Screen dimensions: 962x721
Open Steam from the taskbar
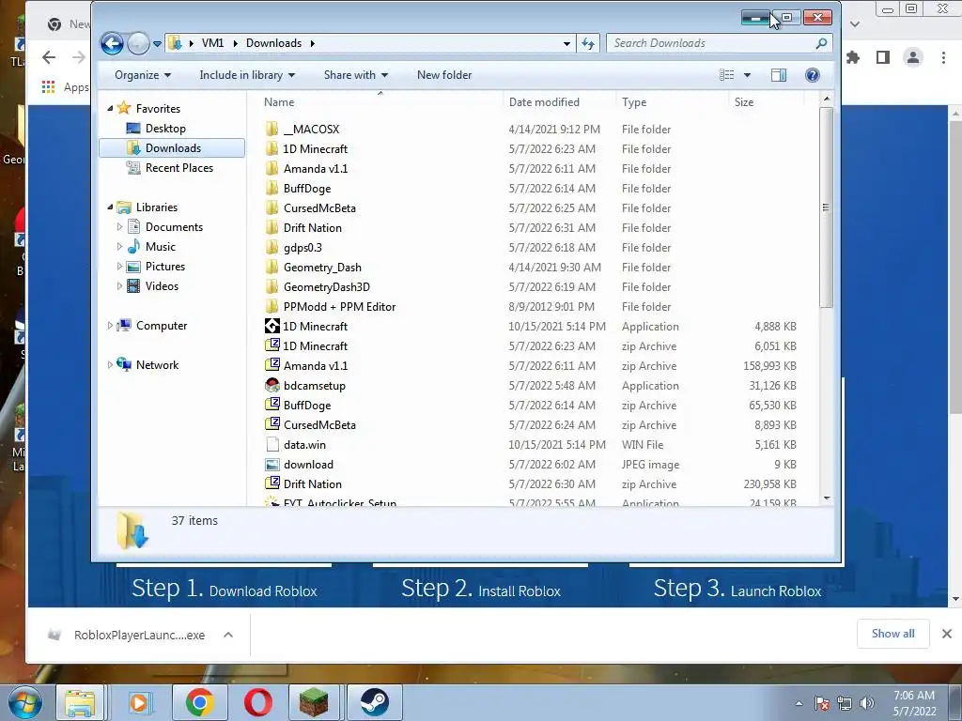[374, 702]
